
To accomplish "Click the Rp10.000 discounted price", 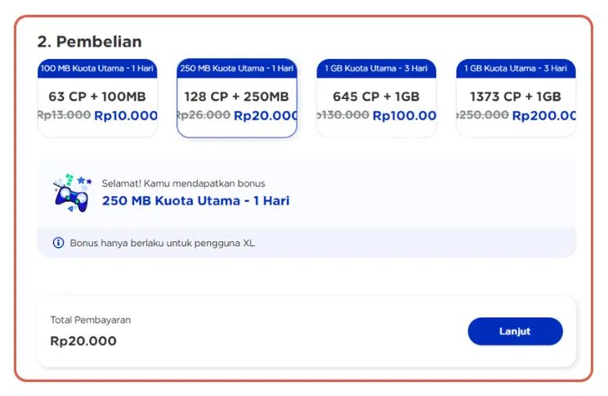I will click(x=126, y=116).
